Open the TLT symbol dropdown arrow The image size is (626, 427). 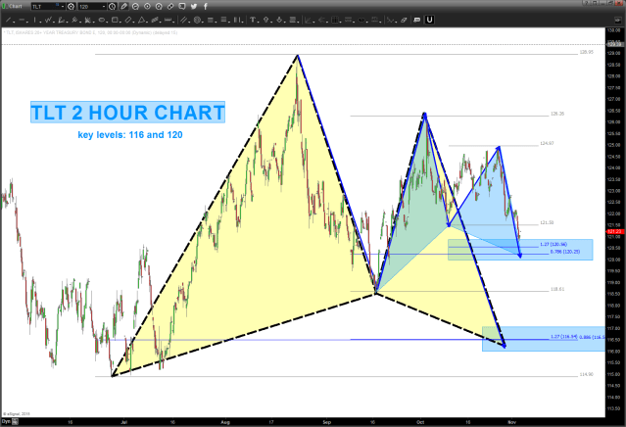click(x=63, y=7)
